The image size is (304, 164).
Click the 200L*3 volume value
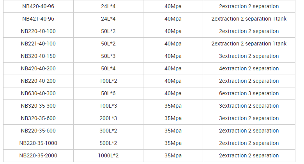tap(108, 118)
